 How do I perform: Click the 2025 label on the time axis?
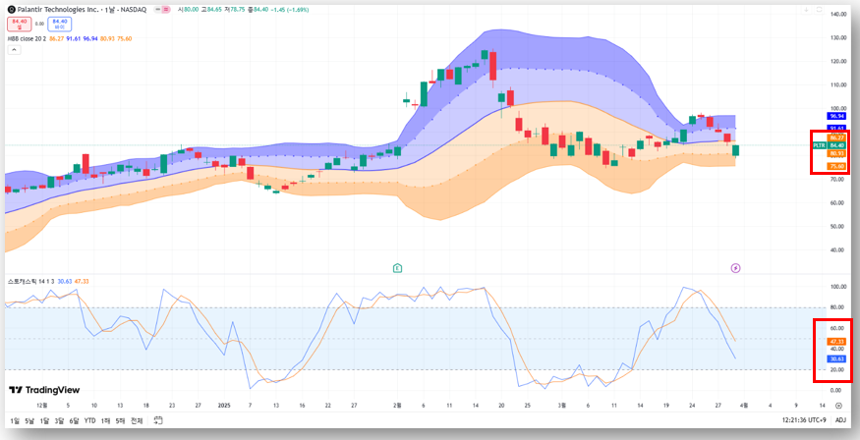tap(224, 406)
